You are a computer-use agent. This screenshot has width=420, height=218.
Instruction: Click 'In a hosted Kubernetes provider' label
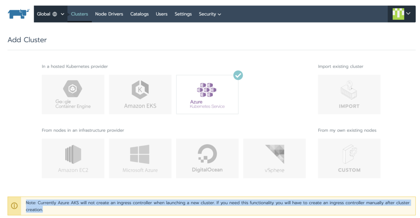[x=75, y=66]
